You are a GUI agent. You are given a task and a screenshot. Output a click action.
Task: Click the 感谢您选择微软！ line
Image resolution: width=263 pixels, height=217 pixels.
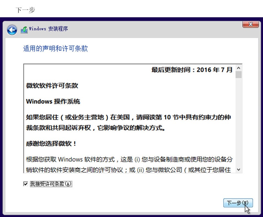click(51, 144)
